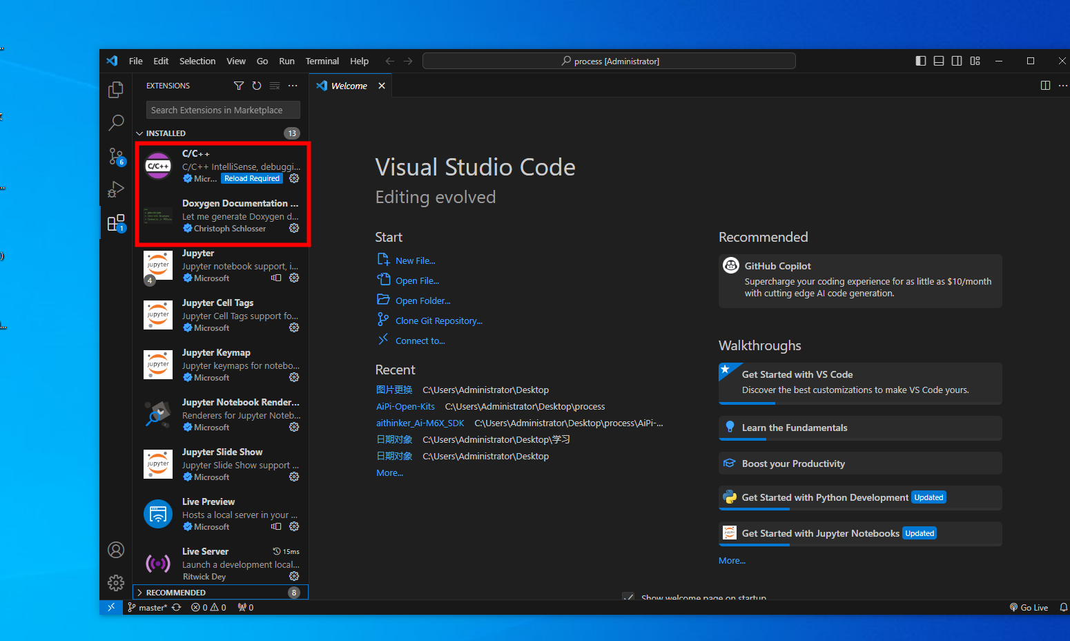This screenshot has height=641, width=1070.
Task: Open Get Started with VS Code walkthrough
Action: [x=860, y=383]
